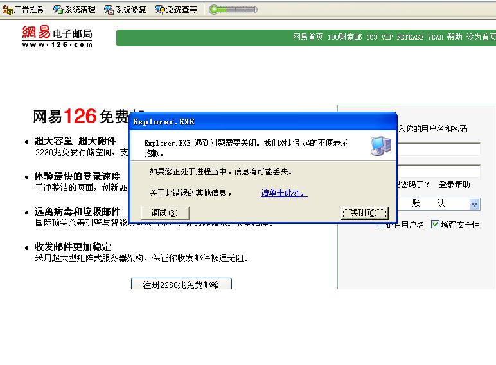Image resolution: width=496 pixels, height=365 pixels.
Task: Open the 登录帮助 link
Action: [454, 184]
